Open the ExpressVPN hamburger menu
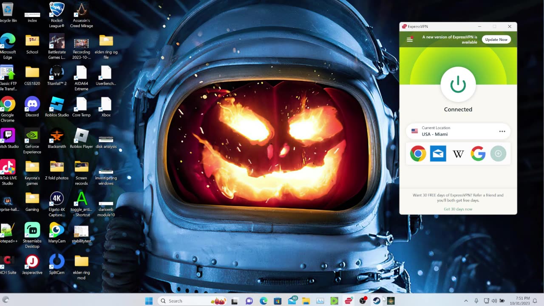This screenshot has height=306, width=544. 410,39
